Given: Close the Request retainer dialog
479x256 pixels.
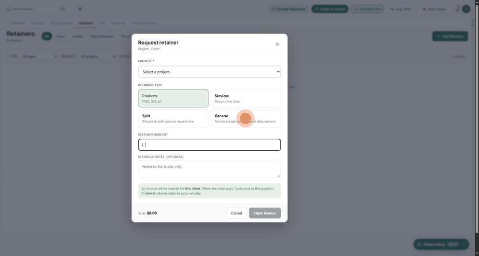Looking at the screenshot, I should (277, 44).
